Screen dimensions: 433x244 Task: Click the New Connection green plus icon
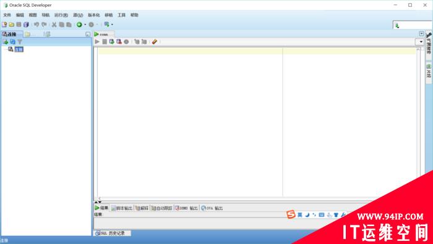point(5,41)
